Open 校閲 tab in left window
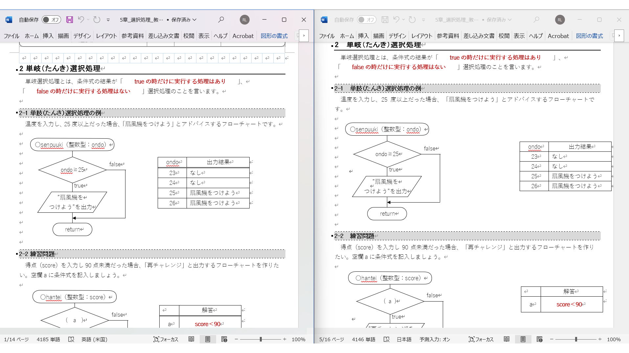629x353 pixels. click(x=189, y=36)
